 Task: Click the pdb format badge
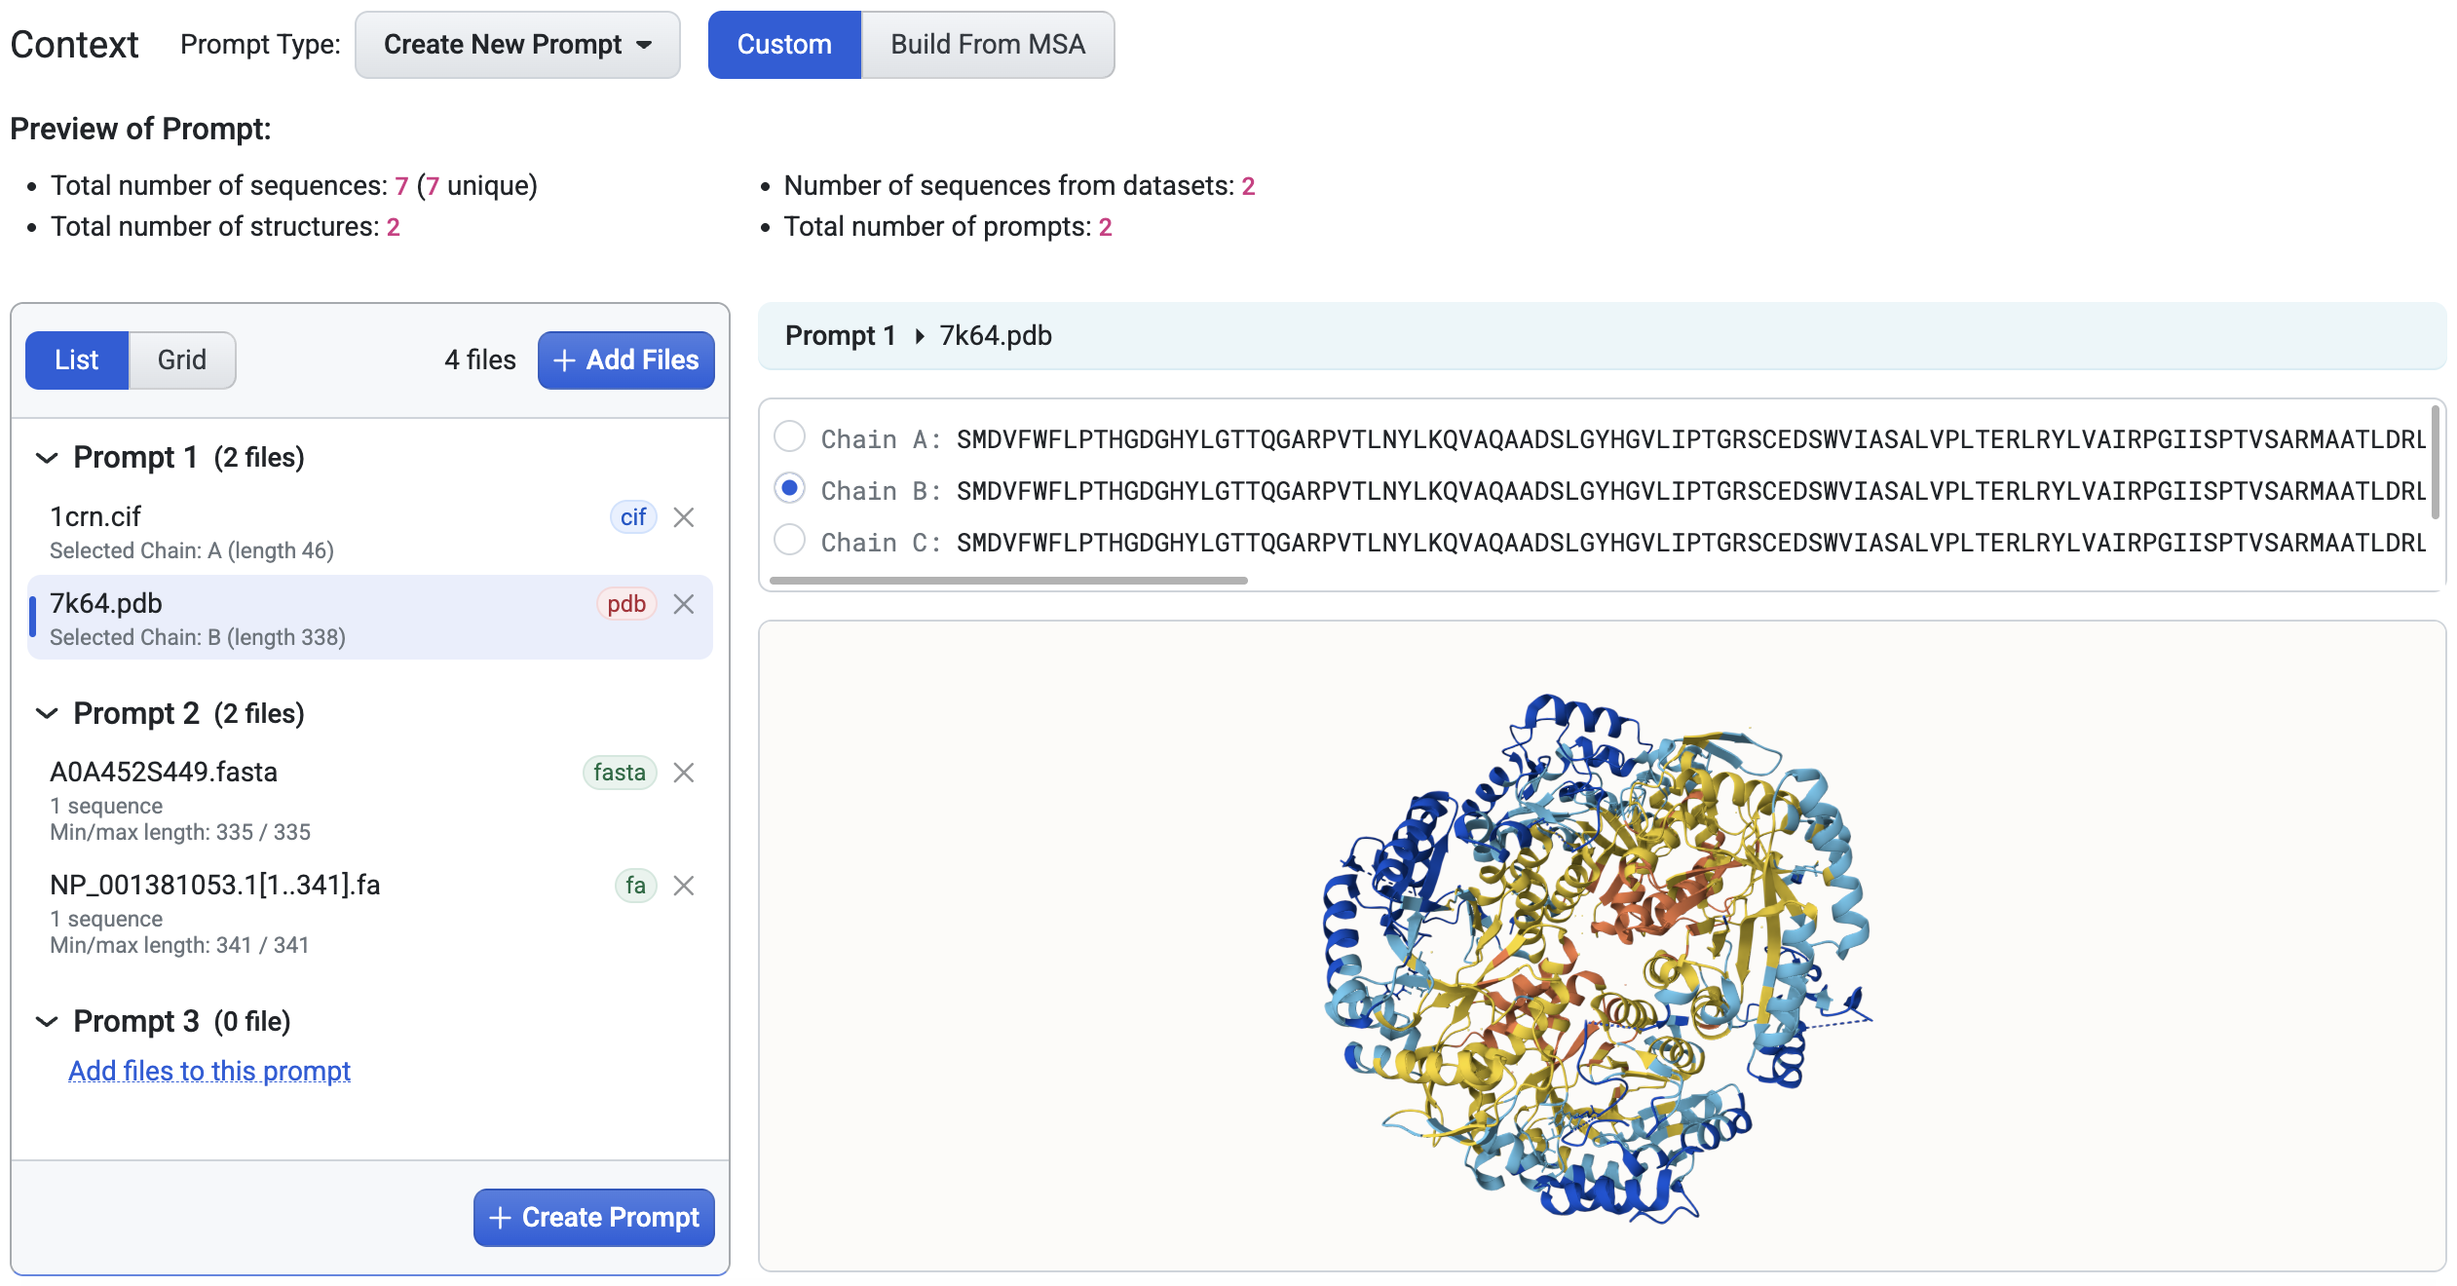(625, 604)
